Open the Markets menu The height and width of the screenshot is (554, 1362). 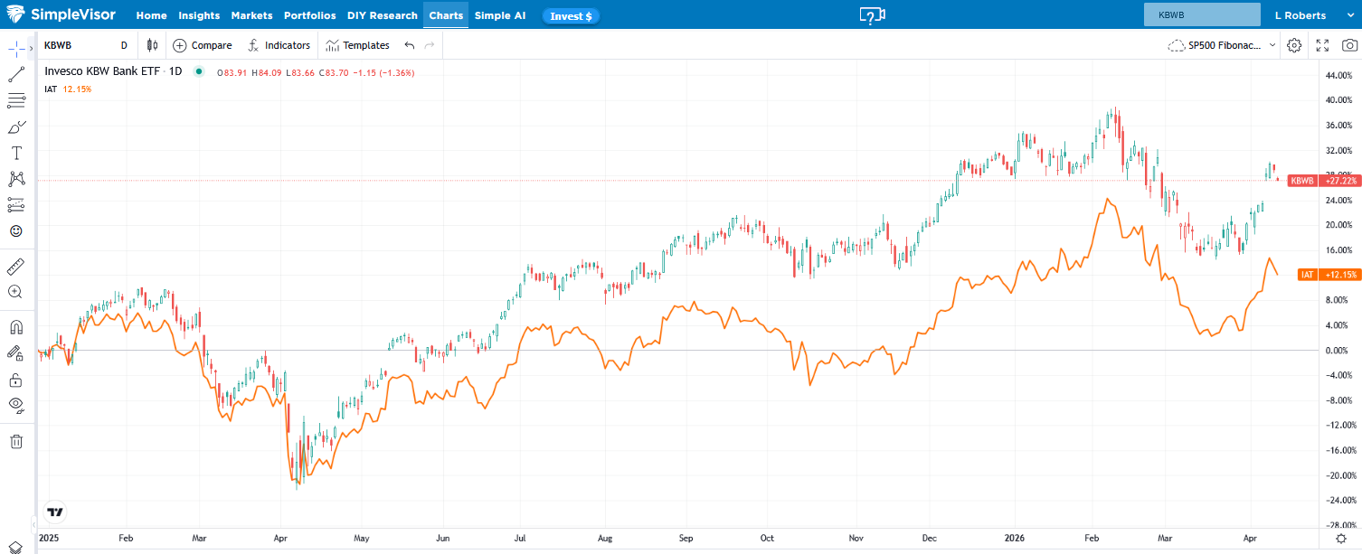point(251,15)
